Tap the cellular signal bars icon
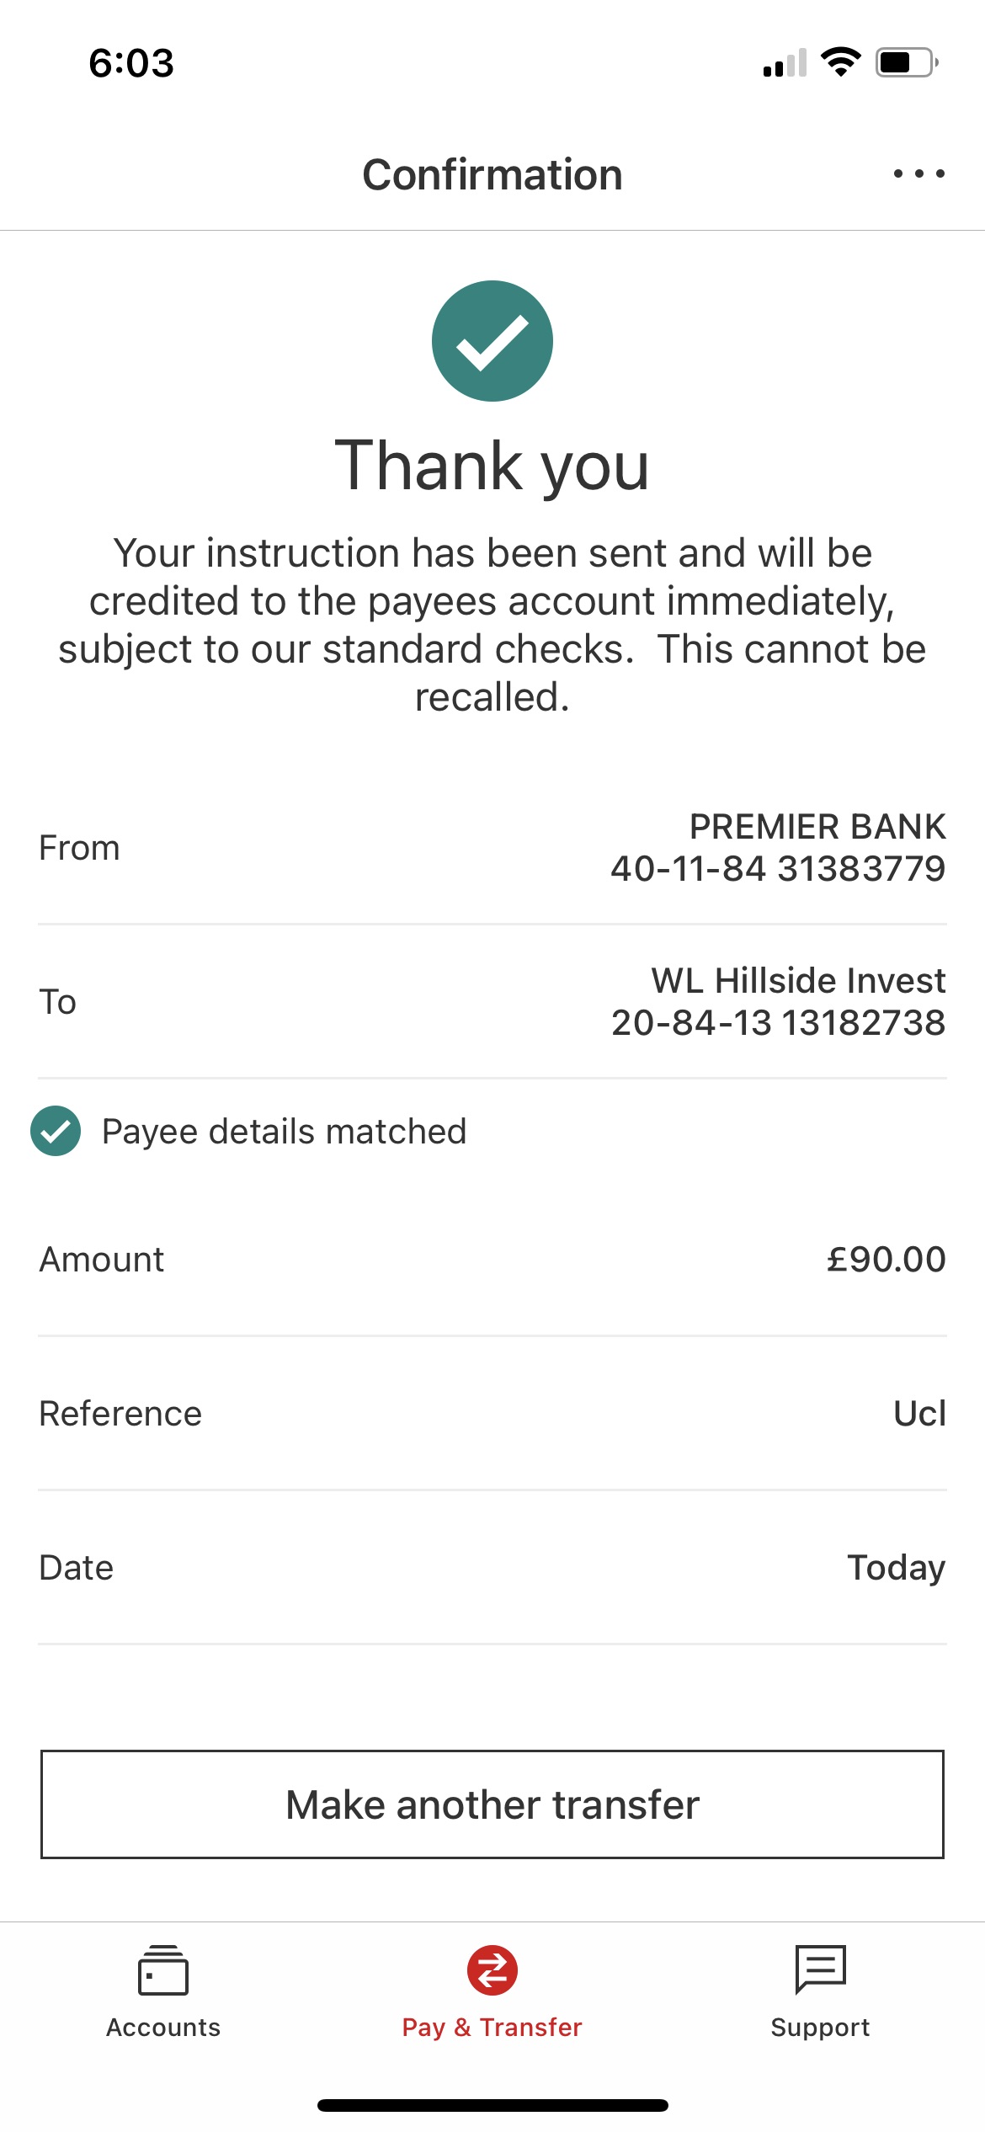 pyautogui.click(x=785, y=63)
